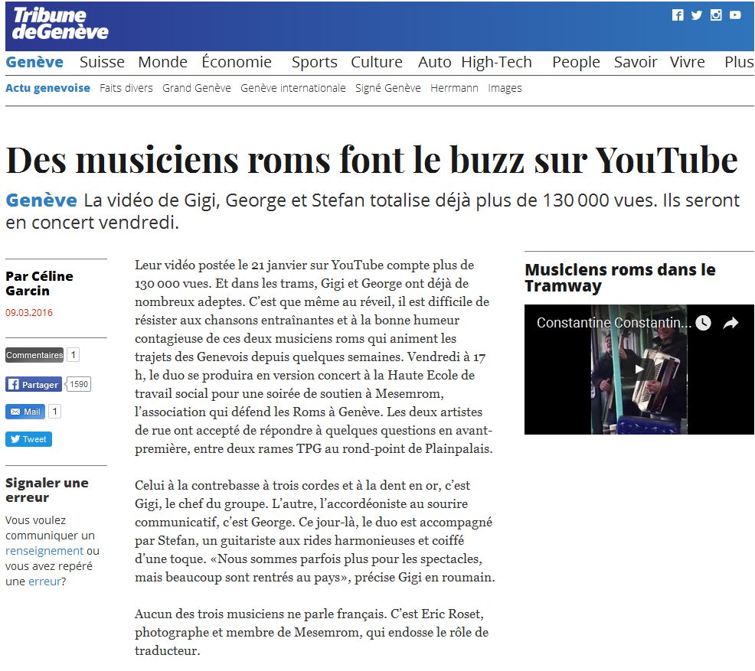Image resolution: width=755 pixels, height=671 pixels.
Task: Click the erreur link in sidebar
Action: click(x=44, y=581)
